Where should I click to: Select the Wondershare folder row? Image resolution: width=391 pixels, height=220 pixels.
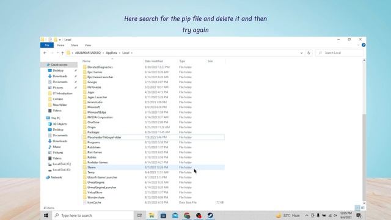coord(153,197)
